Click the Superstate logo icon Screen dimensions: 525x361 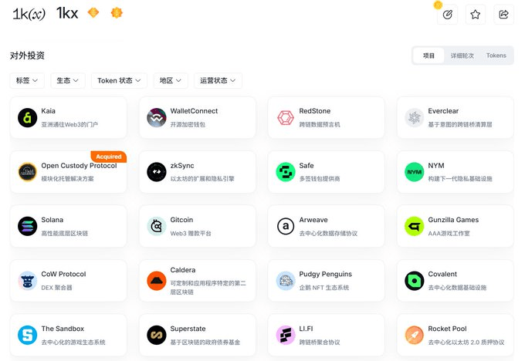[x=157, y=335]
